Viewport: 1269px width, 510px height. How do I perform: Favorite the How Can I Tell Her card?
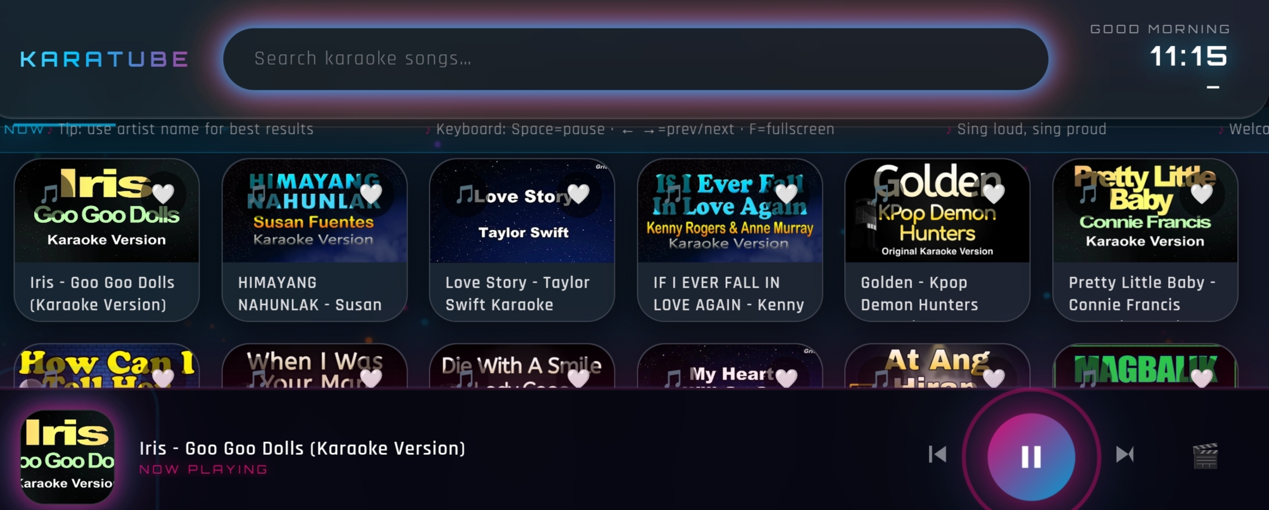click(163, 378)
